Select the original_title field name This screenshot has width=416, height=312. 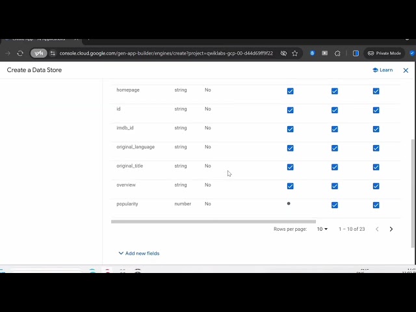pyautogui.click(x=129, y=166)
